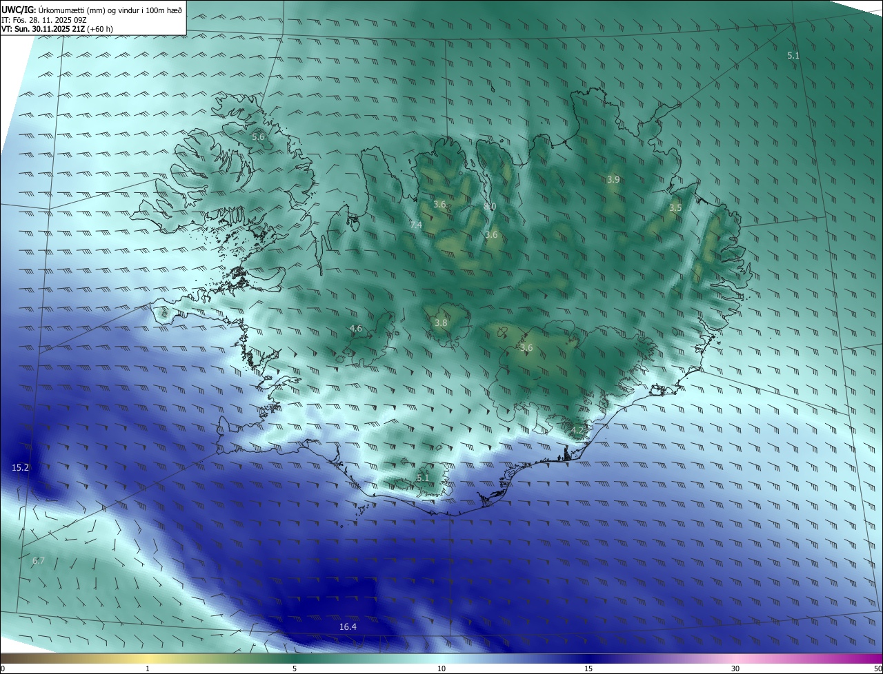Screen dimensions: 883x674
Task: Click the 15.2 value over the ocean
Action: click(20, 467)
